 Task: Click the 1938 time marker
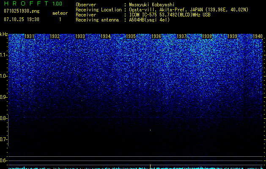[x=207, y=36]
